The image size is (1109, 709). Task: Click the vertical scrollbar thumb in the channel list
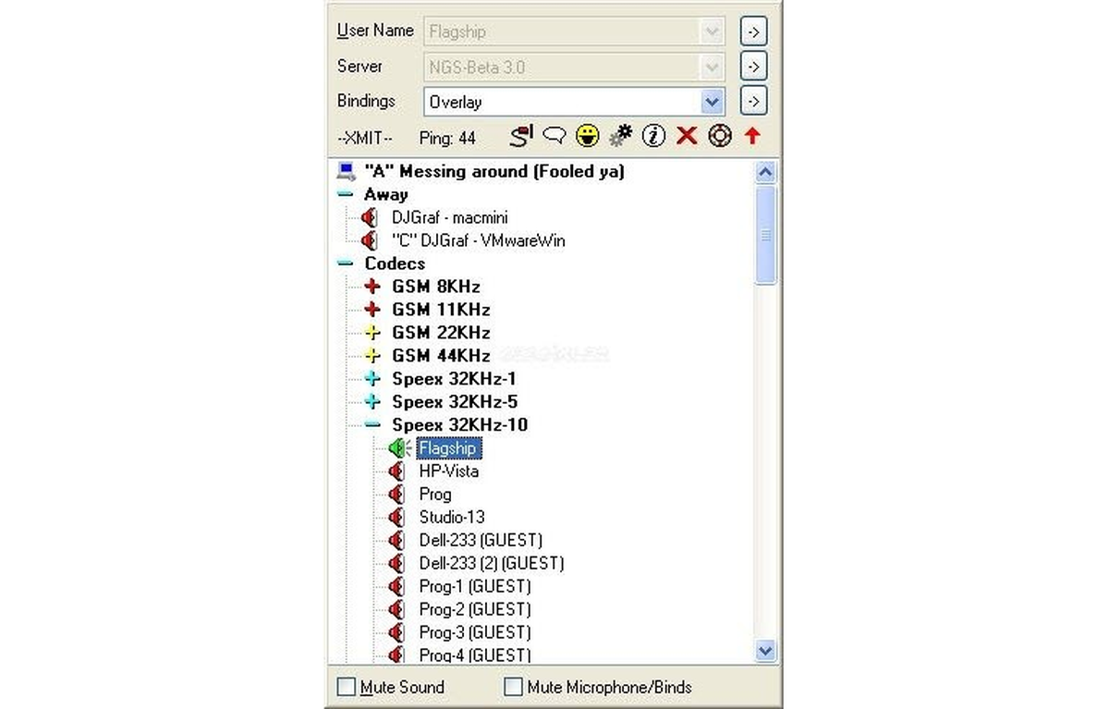(766, 235)
